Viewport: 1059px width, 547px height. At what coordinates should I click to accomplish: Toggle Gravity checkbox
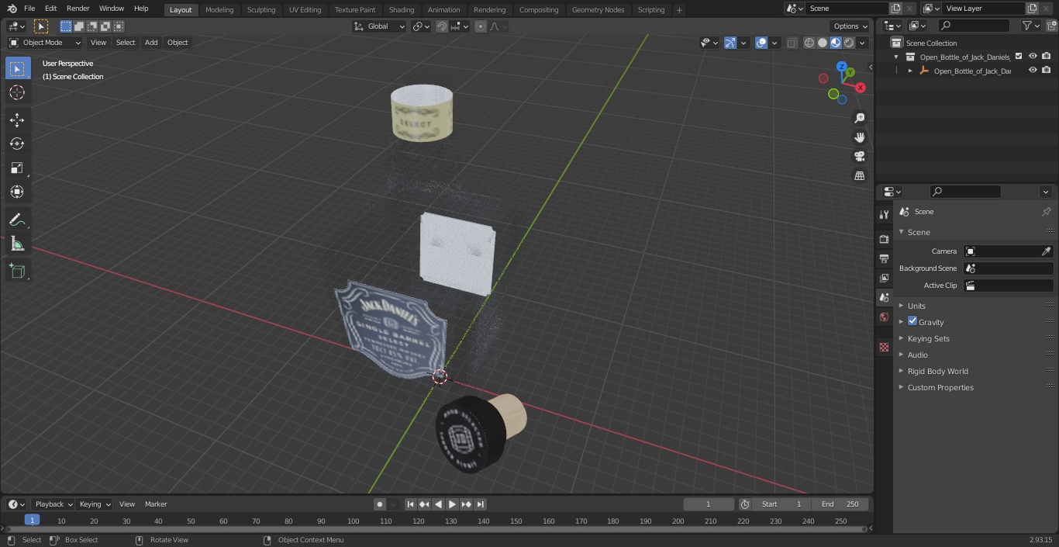pyautogui.click(x=912, y=321)
